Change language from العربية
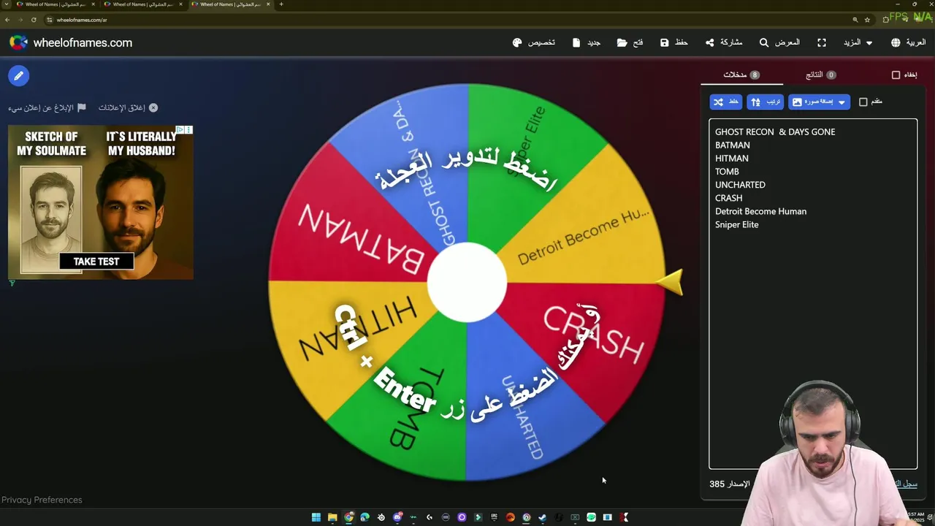Viewport: 935px width, 526px height. pyautogui.click(x=908, y=42)
